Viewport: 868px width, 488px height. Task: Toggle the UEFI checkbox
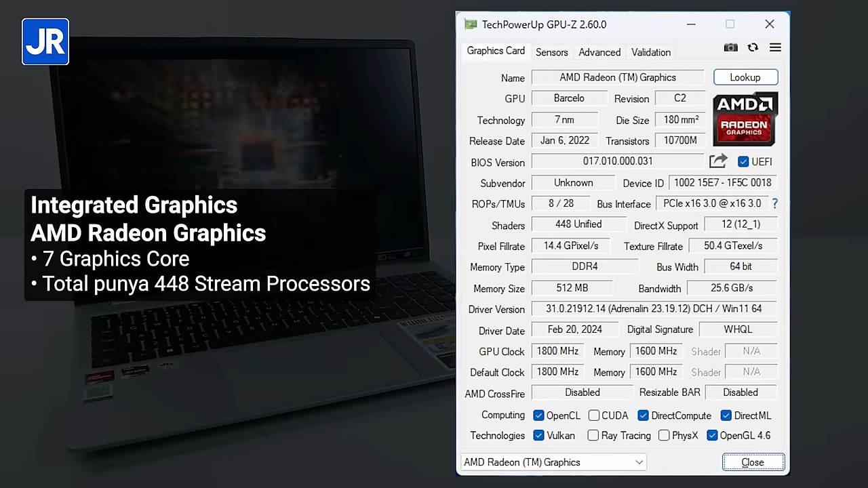743,162
